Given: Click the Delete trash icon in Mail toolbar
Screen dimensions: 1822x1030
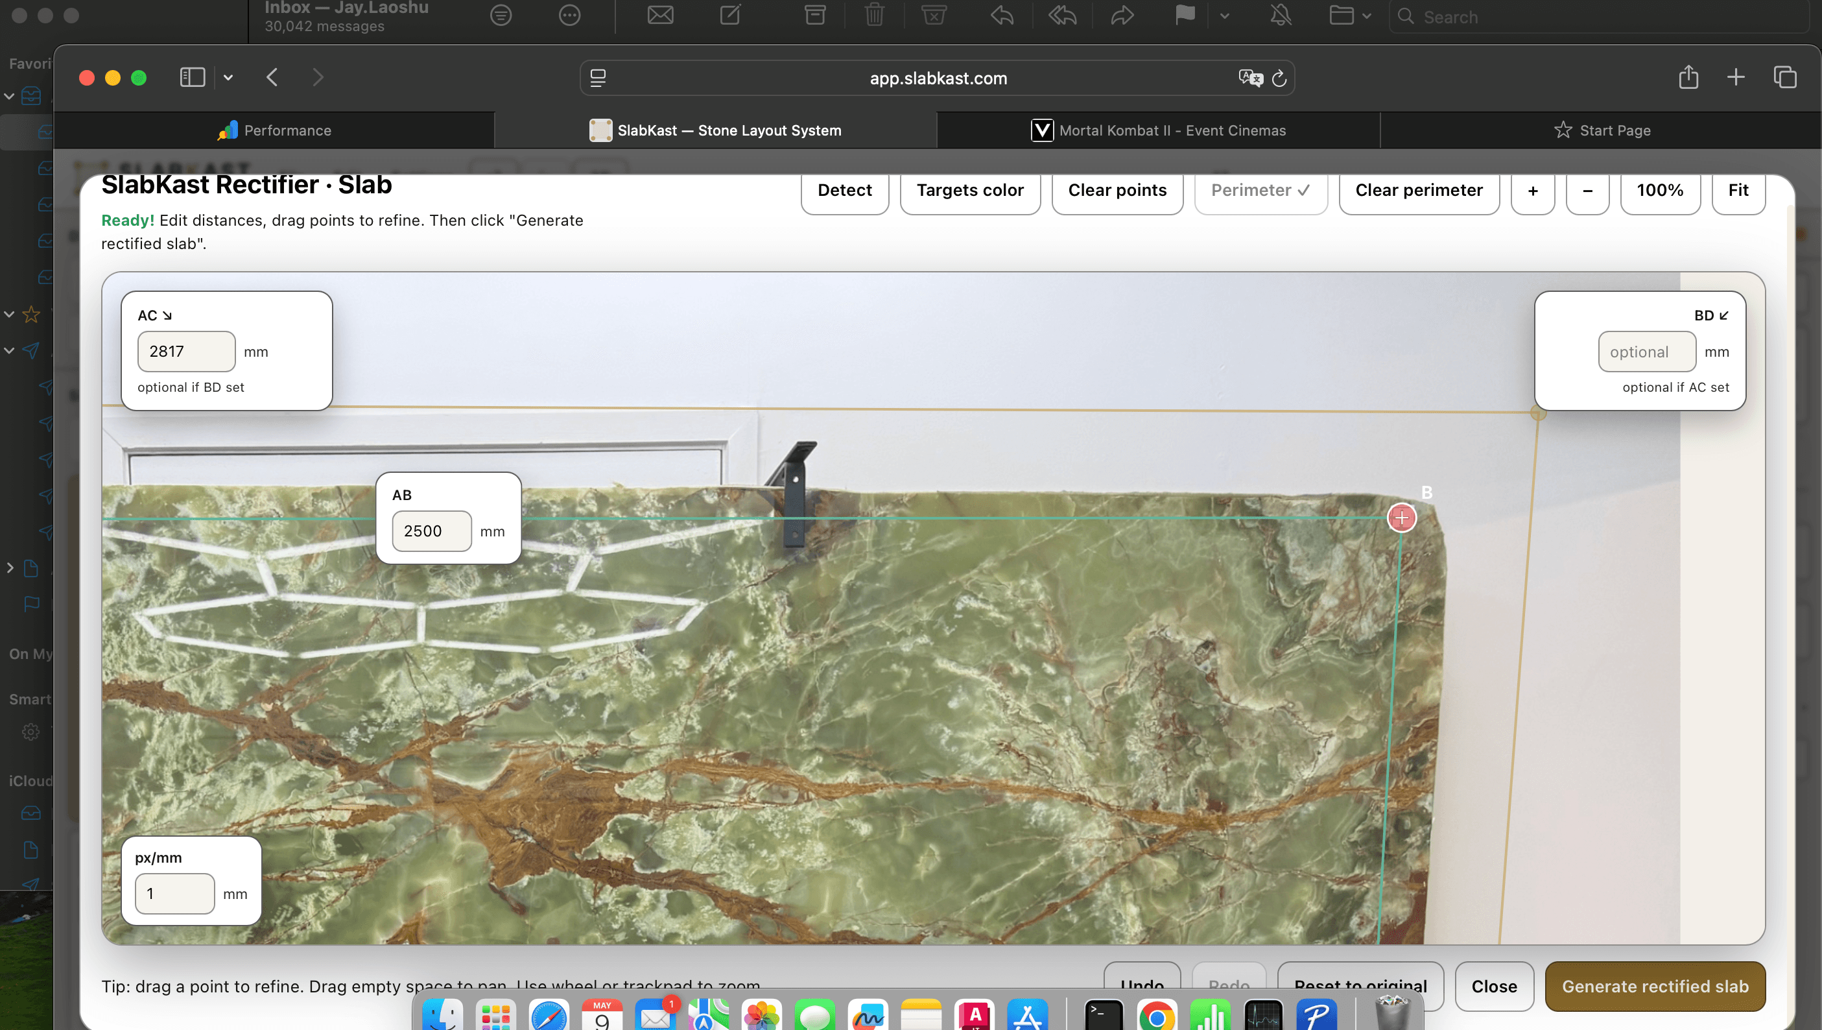Looking at the screenshot, I should point(875,15).
